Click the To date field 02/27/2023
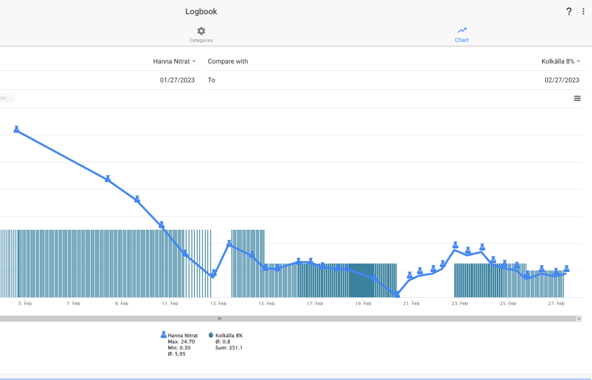 pos(394,80)
